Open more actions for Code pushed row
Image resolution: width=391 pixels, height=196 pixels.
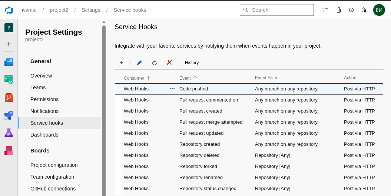(x=172, y=89)
